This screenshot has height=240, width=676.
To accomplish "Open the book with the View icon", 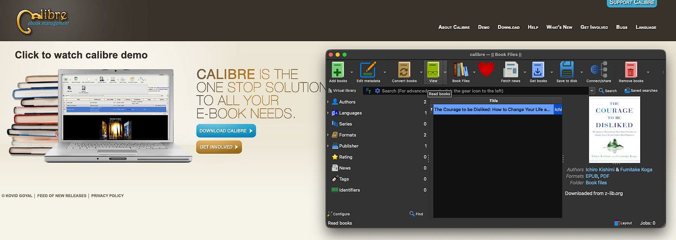I will 433,70.
